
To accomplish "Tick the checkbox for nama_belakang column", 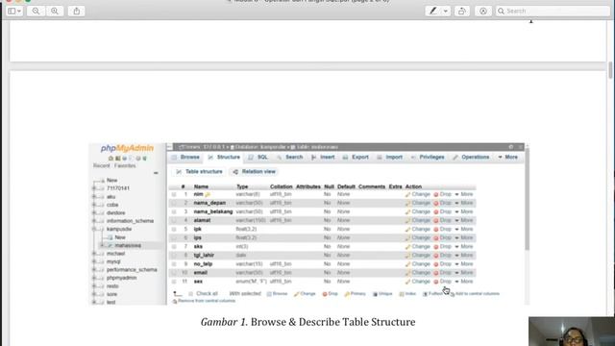I will [174, 211].
